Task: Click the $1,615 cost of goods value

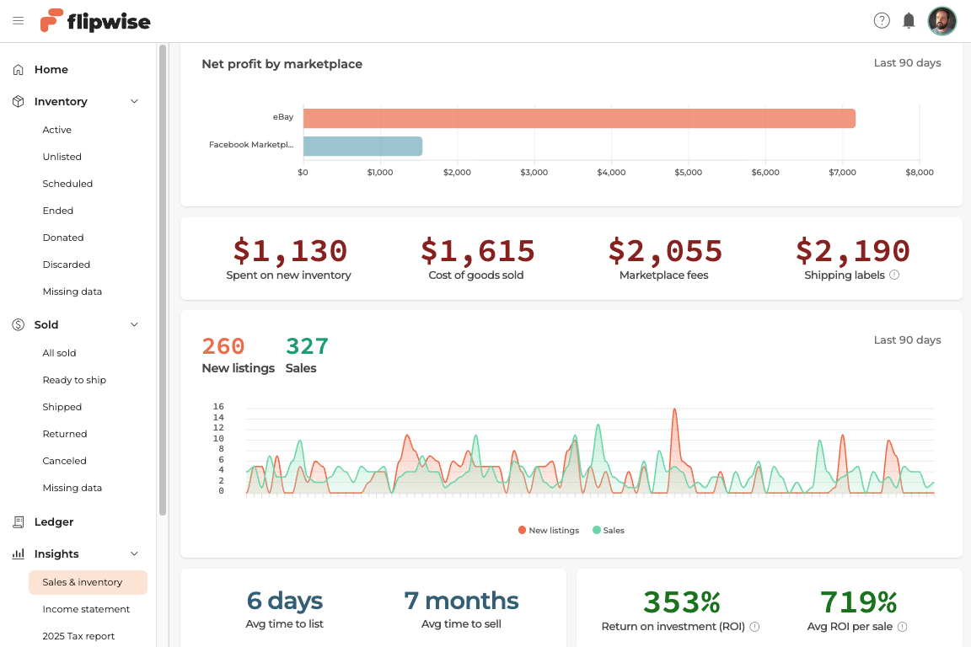Action: pyautogui.click(x=477, y=251)
